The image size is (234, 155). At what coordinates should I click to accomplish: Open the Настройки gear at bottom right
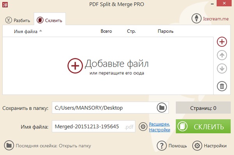click(197, 146)
